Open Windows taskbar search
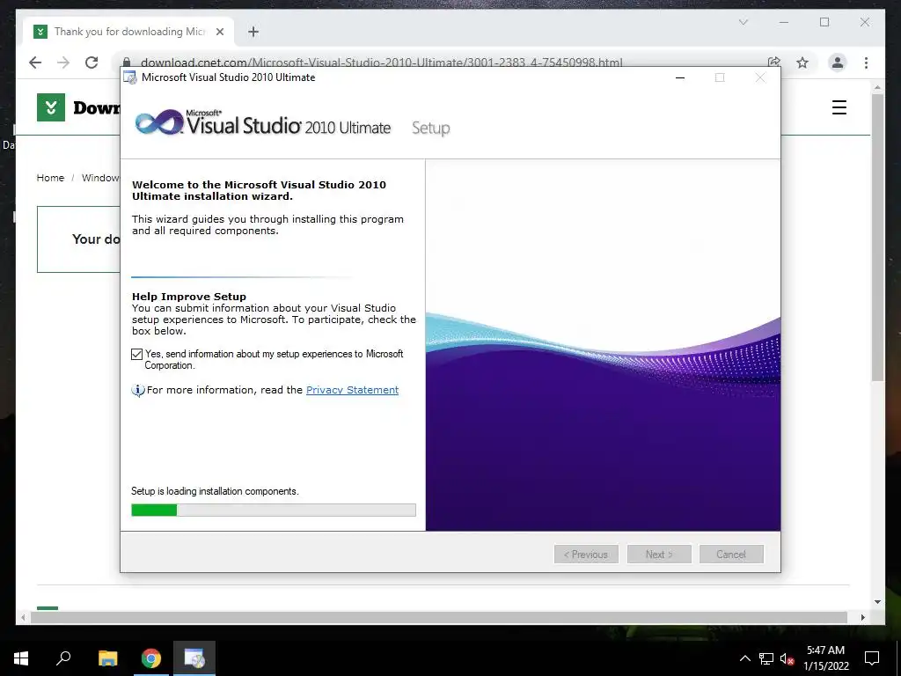The height and width of the screenshot is (676, 901). point(63,658)
